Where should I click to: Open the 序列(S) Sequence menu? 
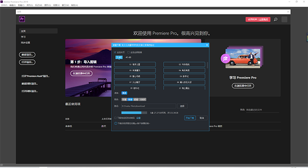pyautogui.click(x=29, y=5)
